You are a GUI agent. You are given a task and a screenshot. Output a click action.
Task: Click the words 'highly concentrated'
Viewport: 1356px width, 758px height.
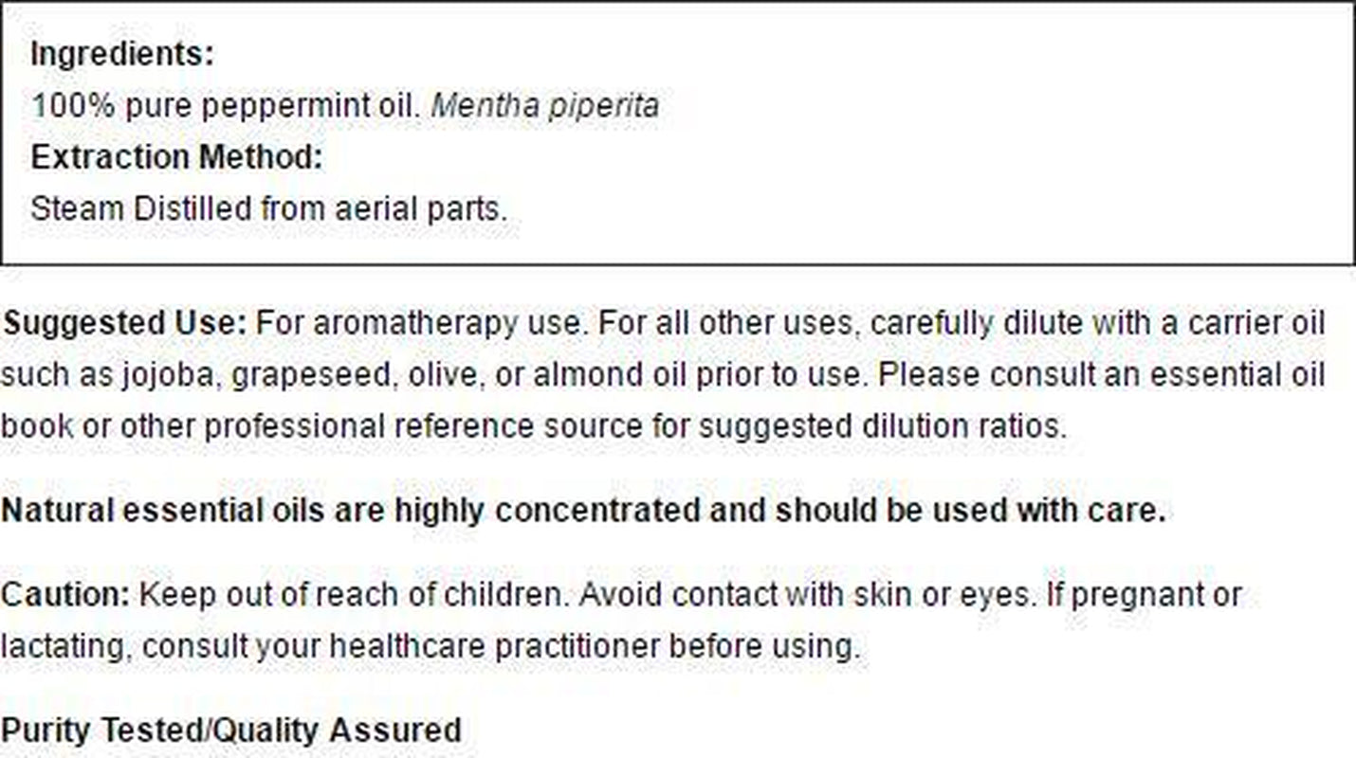point(545,511)
